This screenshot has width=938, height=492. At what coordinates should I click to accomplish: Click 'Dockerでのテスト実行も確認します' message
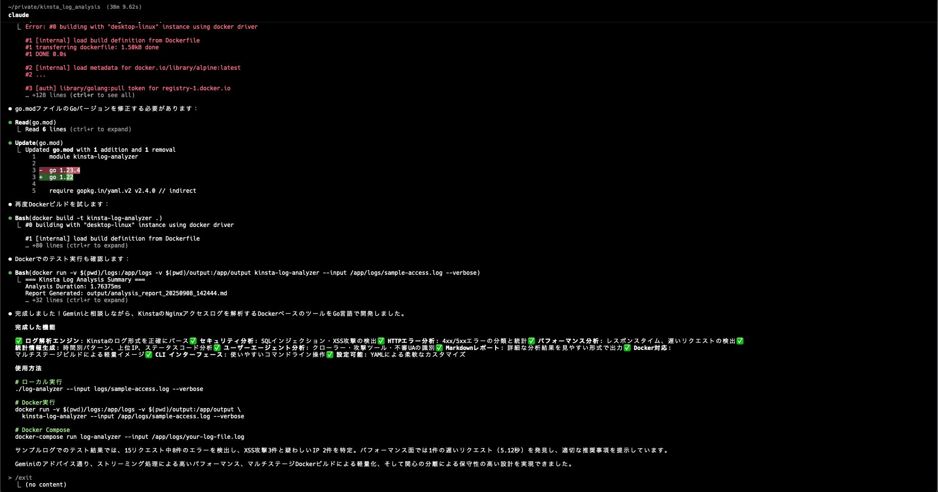pyautogui.click(x=72, y=259)
